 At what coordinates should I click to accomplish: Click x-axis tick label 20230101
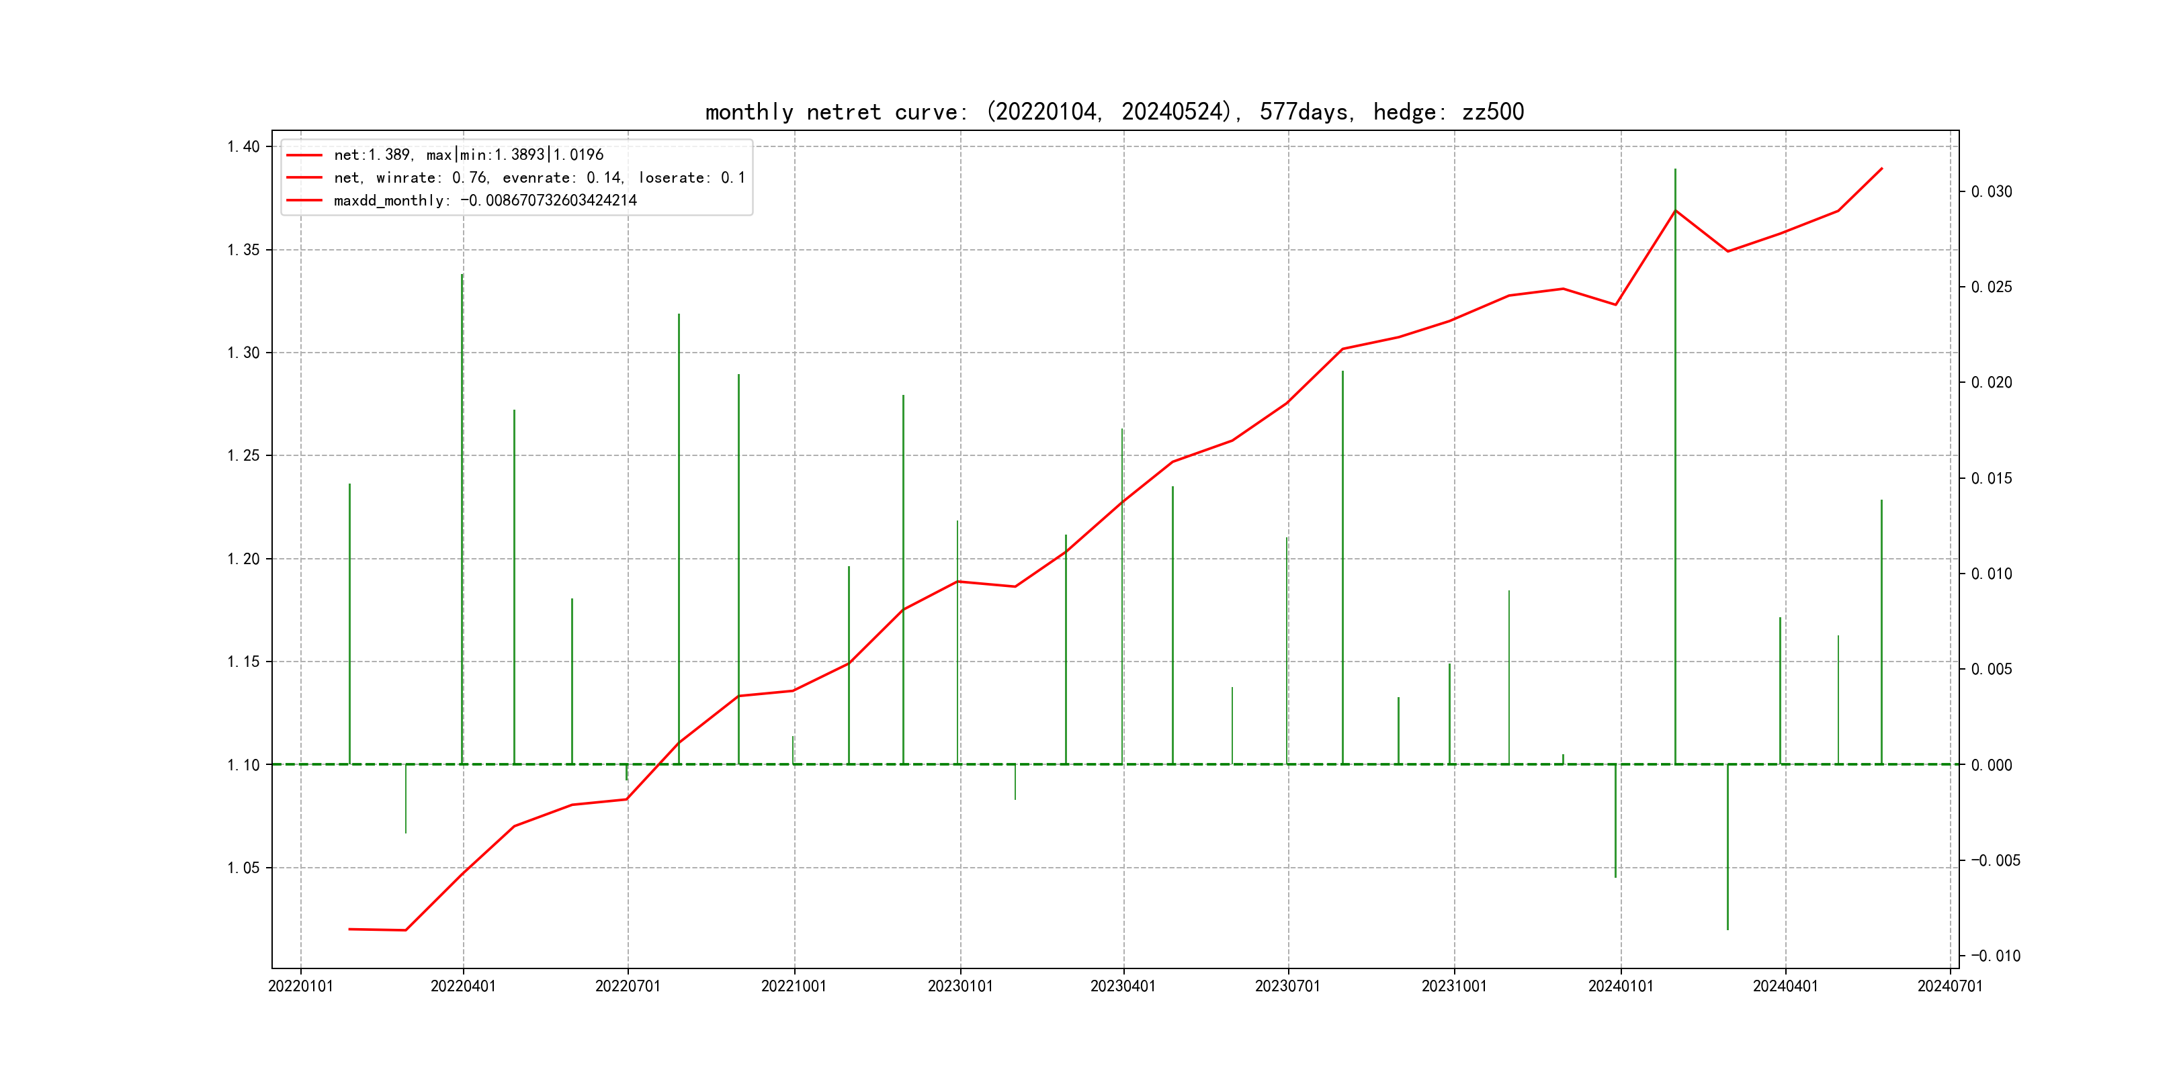click(x=960, y=986)
